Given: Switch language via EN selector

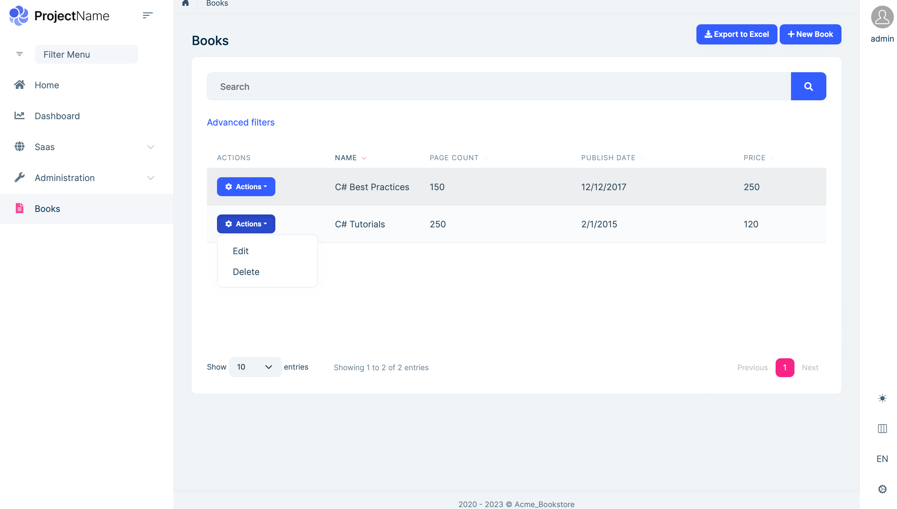Looking at the screenshot, I should point(882,459).
